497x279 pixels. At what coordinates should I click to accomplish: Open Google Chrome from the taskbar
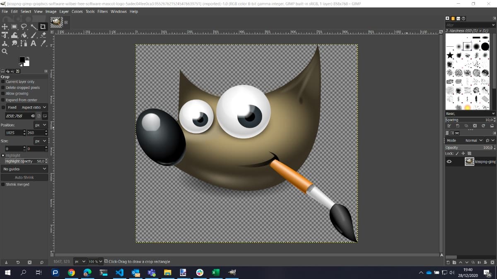tap(72, 272)
